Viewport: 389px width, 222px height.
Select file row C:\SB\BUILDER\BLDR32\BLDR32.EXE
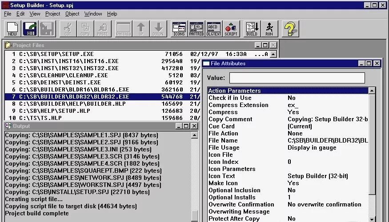pyautogui.click(x=102, y=97)
